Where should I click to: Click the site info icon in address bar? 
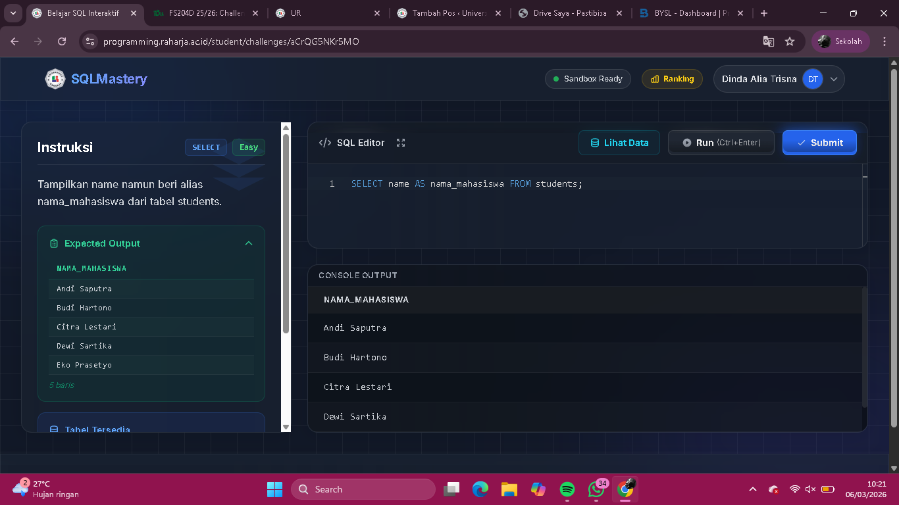(91, 41)
